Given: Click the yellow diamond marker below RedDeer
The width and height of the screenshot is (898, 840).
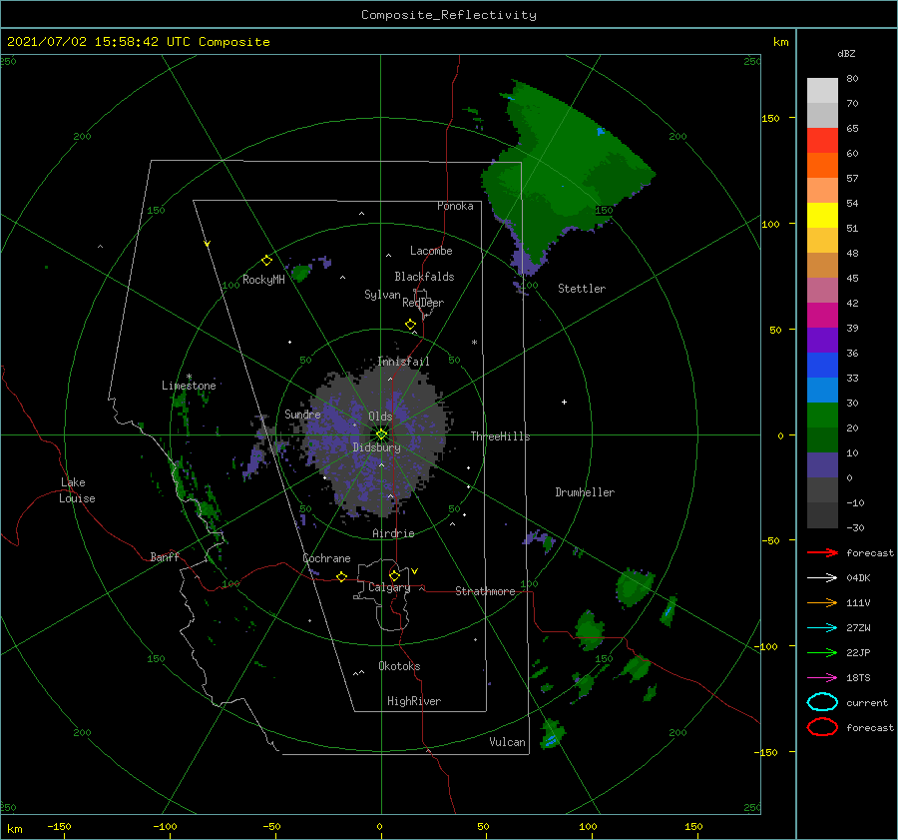Looking at the screenshot, I should 411,325.
